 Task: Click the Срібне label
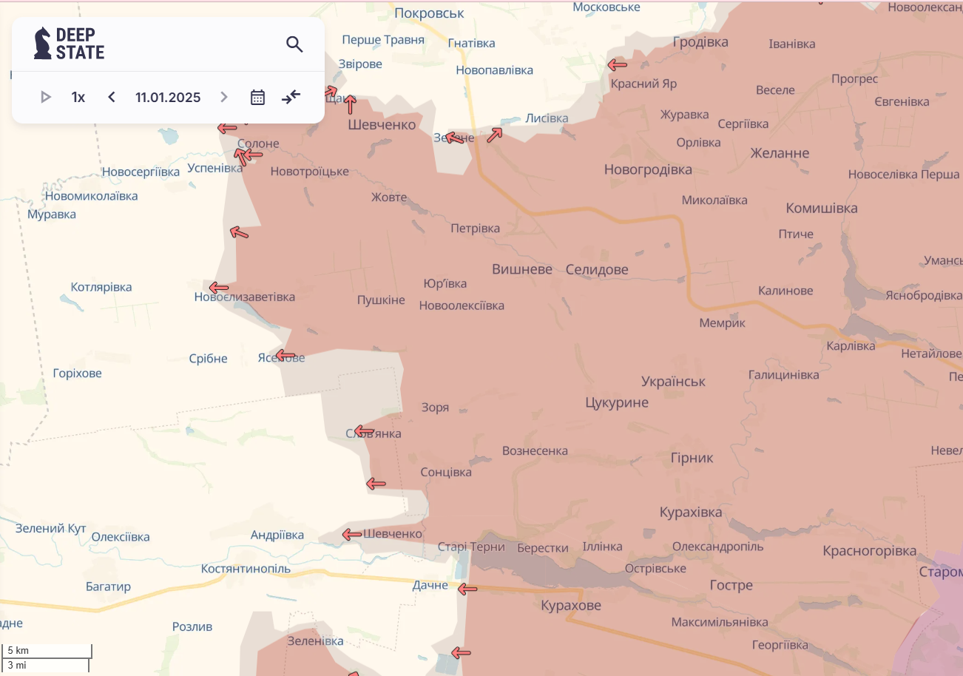[x=209, y=359]
